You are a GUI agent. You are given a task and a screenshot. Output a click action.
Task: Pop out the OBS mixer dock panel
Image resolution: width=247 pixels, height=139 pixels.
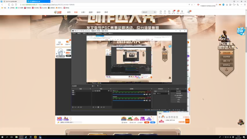152,89
